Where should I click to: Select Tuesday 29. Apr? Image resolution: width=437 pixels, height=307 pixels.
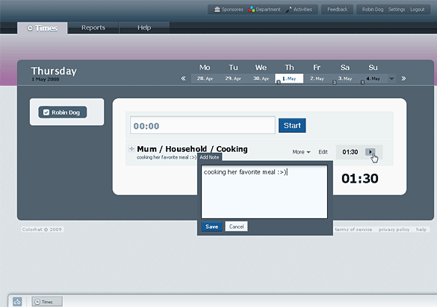pos(233,78)
